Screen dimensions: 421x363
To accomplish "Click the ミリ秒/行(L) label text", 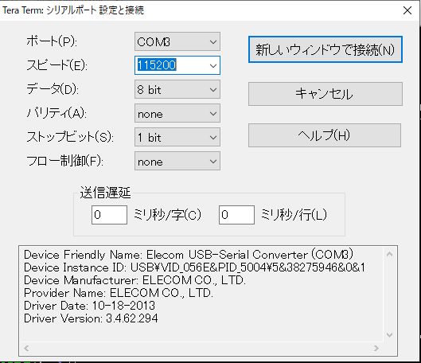I will pyautogui.click(x=294, y=214).
